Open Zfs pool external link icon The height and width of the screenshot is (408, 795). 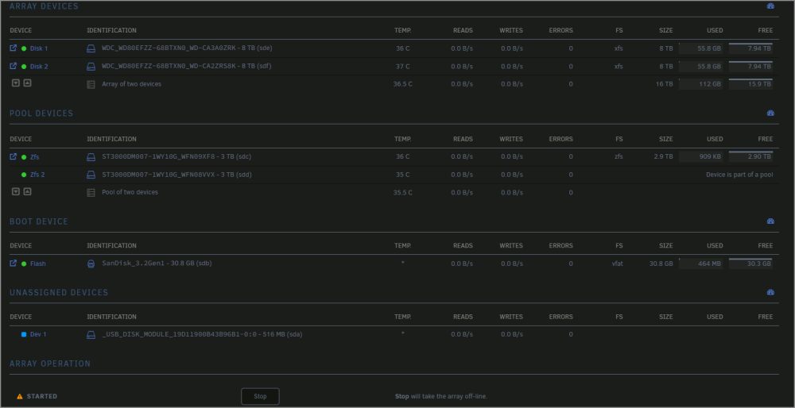[x=14, y=156]
